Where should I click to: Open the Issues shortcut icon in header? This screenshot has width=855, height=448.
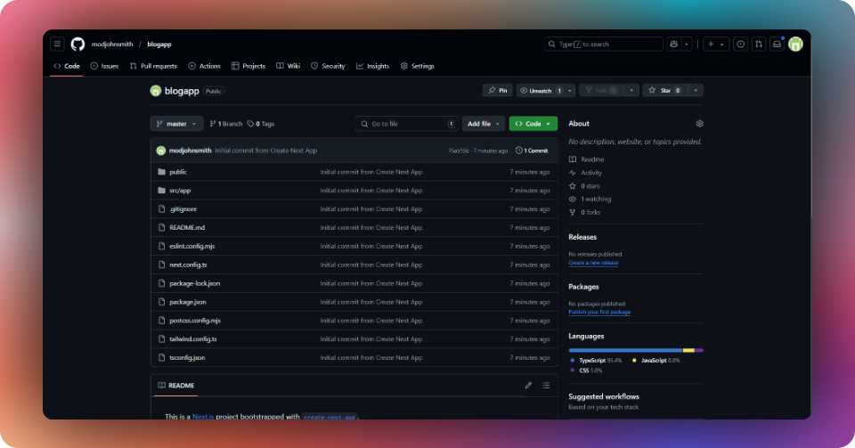(740, 45)
